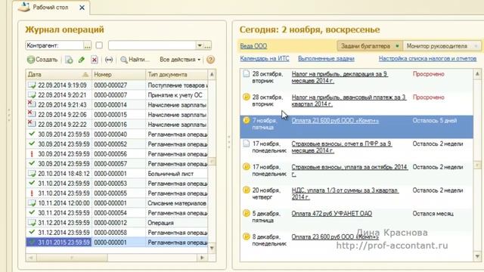The width and height of the screenshot is (484, 272).
Task: Click the (↔) date interval icon
Action: (109, 60)
